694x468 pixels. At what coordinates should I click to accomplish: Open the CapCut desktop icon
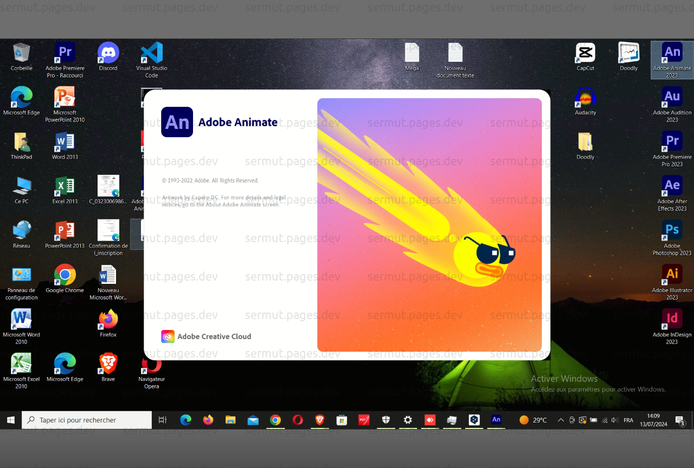pos(585,51)
